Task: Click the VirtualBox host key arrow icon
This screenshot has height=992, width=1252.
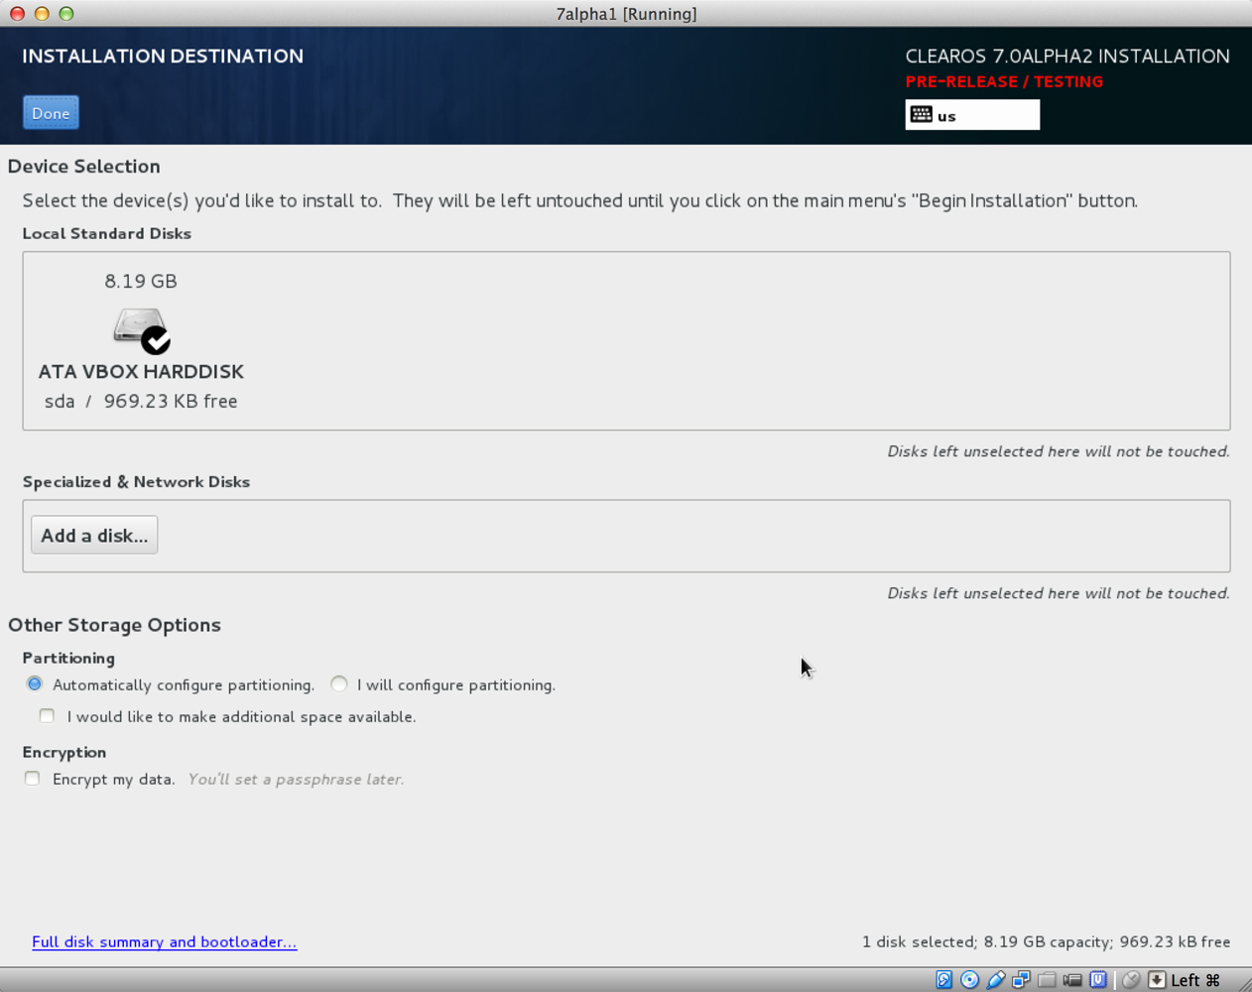Action: tap(1157, 980)
